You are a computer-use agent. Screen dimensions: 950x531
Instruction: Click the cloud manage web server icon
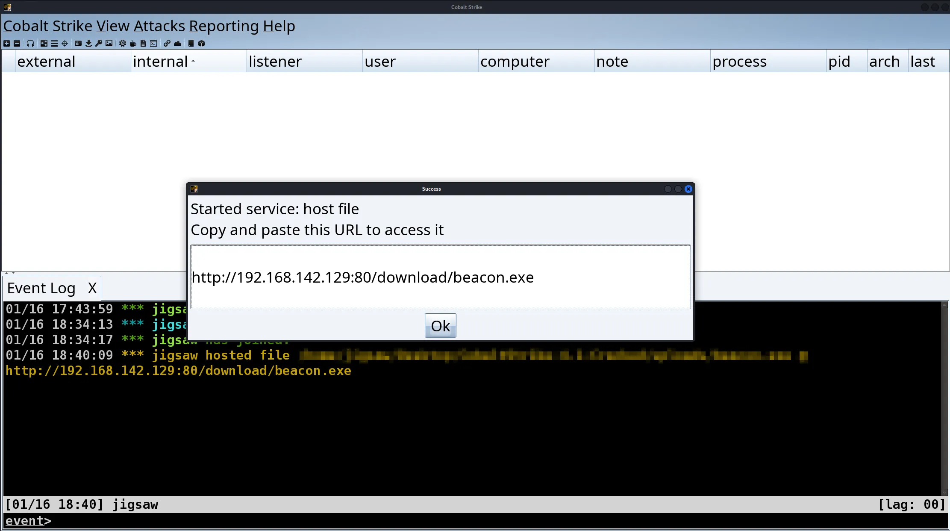[x=177, y=43]
